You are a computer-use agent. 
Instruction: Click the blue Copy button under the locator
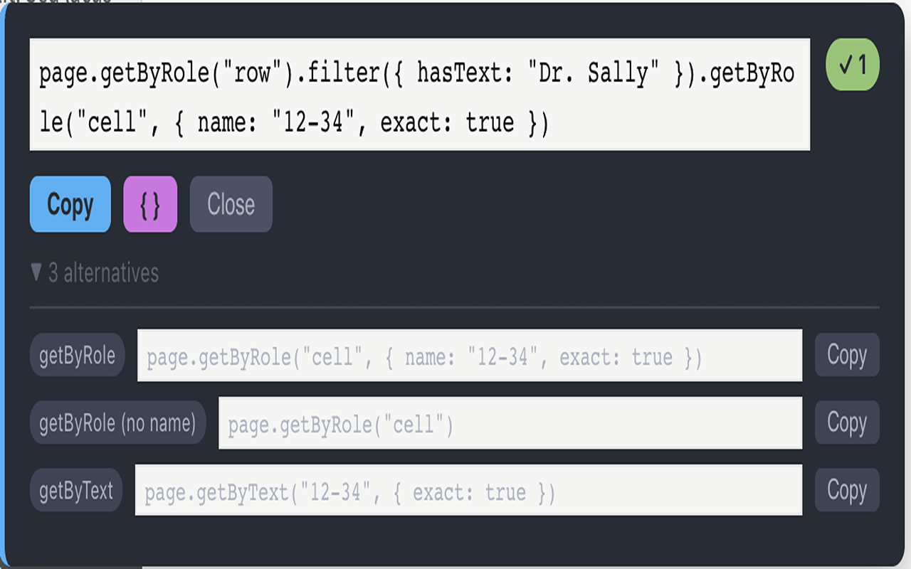point(70,204)
